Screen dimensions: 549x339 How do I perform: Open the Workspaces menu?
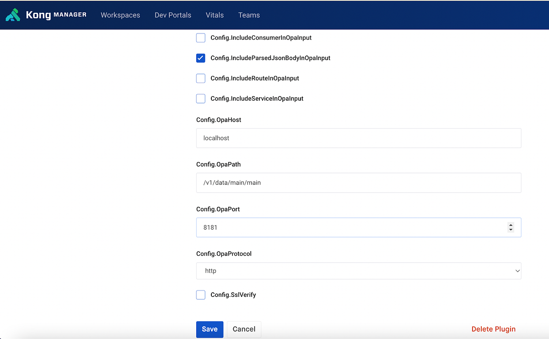click(120, 15)
